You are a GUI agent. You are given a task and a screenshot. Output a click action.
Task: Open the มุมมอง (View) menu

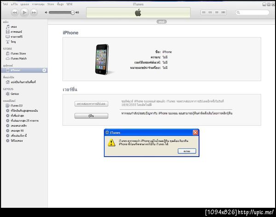25,4
